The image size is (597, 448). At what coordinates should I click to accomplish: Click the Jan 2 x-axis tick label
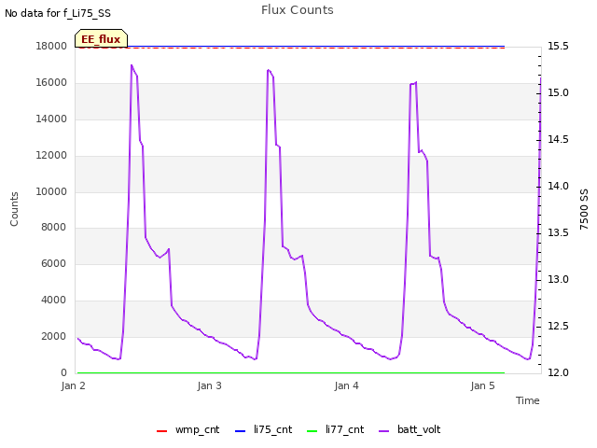73,385
